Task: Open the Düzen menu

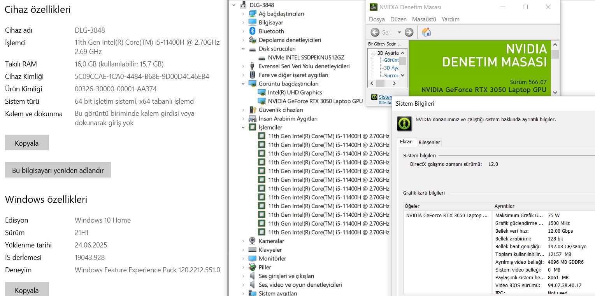Action: click(398, 19)
